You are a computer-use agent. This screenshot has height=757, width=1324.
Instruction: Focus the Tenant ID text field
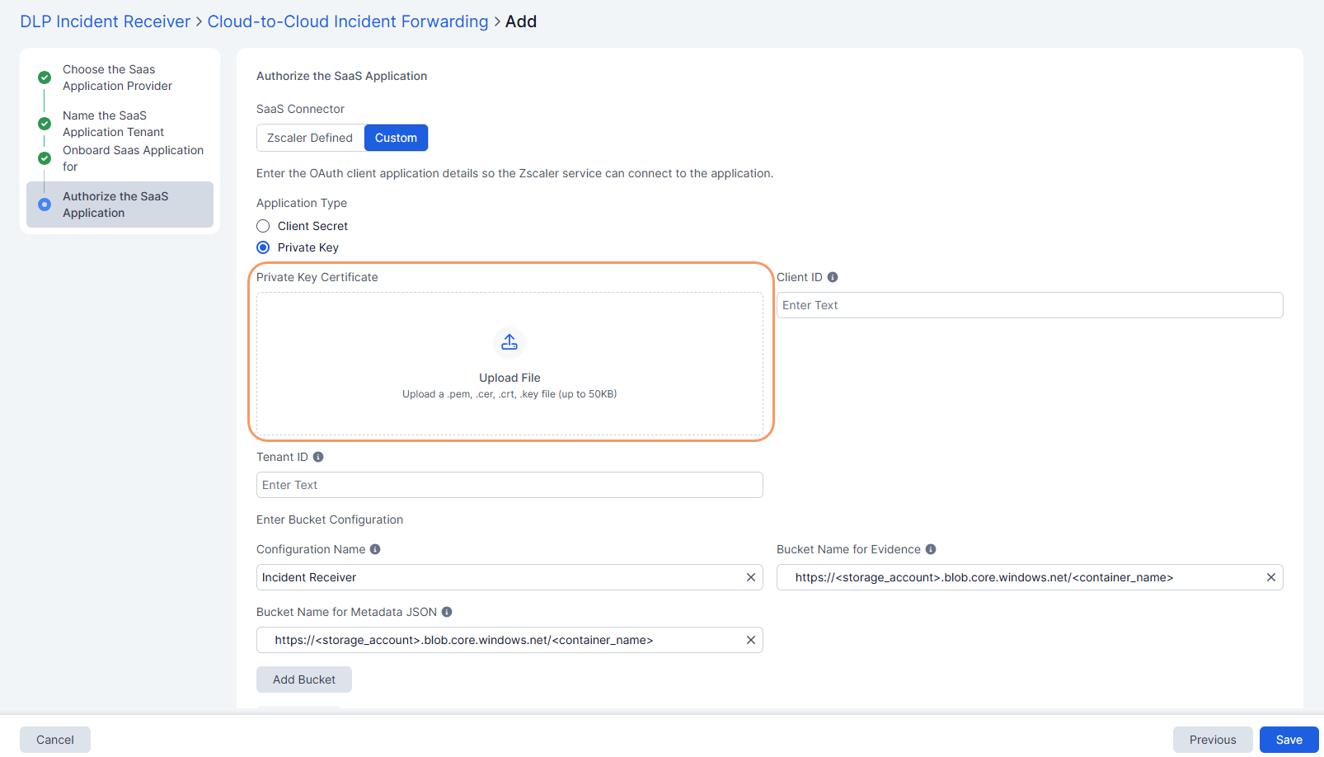coord(509,485)
